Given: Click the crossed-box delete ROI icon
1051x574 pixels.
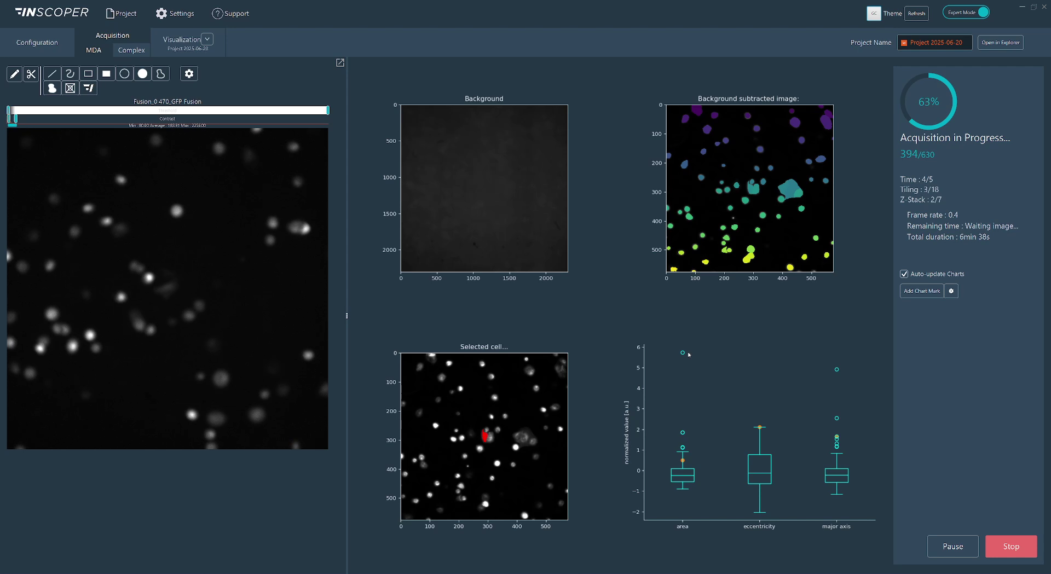Looking at the screenshot, I should click(70, 88).
